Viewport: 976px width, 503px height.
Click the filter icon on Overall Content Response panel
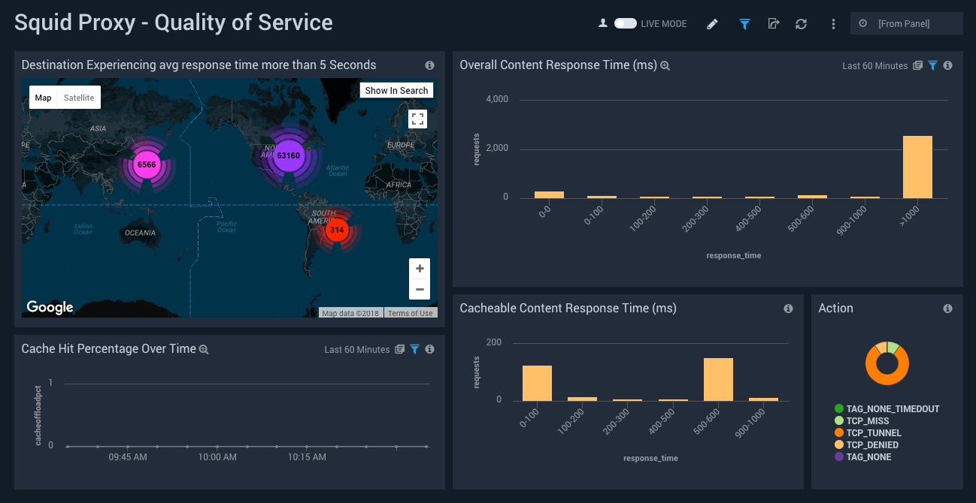[x=932, y=66]
